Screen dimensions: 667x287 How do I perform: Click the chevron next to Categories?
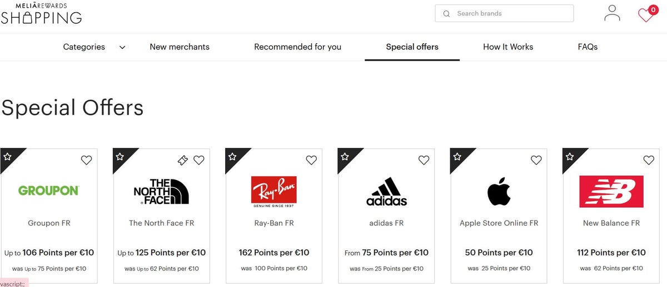pos(122,48)
